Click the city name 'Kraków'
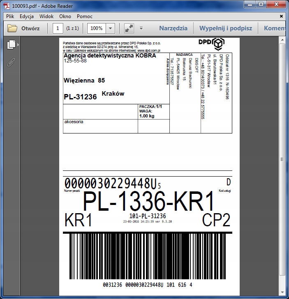This screenshot has width=289, height=299. point(113,94)
